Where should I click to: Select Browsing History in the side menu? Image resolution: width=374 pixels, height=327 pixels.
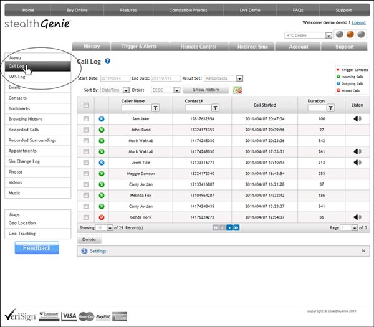(37, 119)
